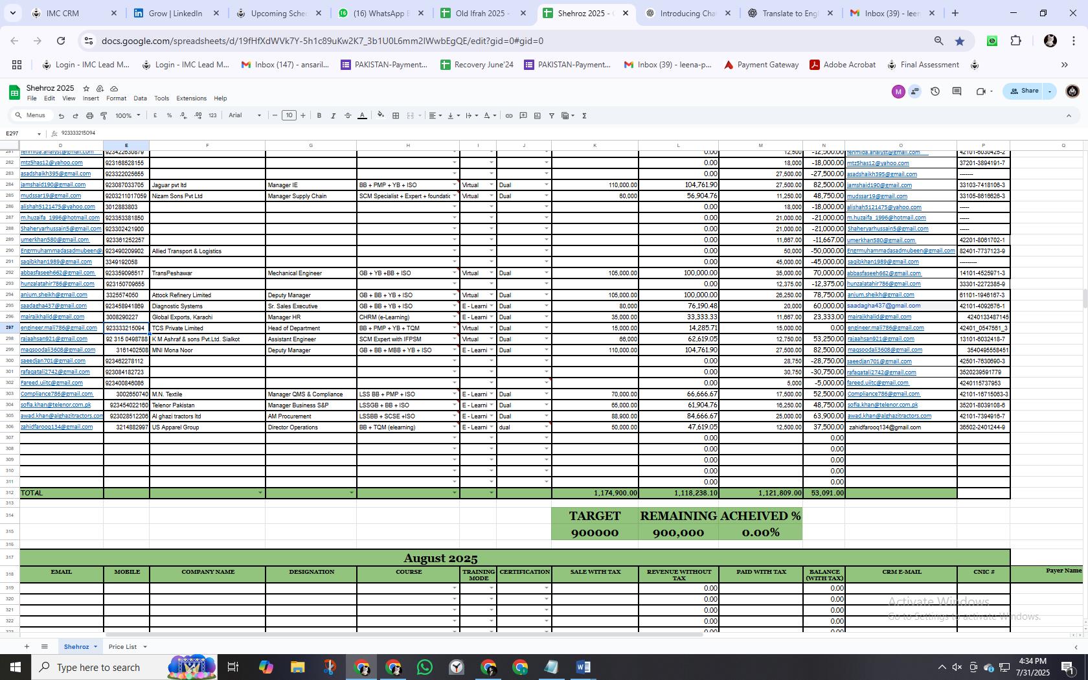Screen dimensions: 1088x680
Task: Open Google Sheets home logo
Action: click(x=14, y=93)
